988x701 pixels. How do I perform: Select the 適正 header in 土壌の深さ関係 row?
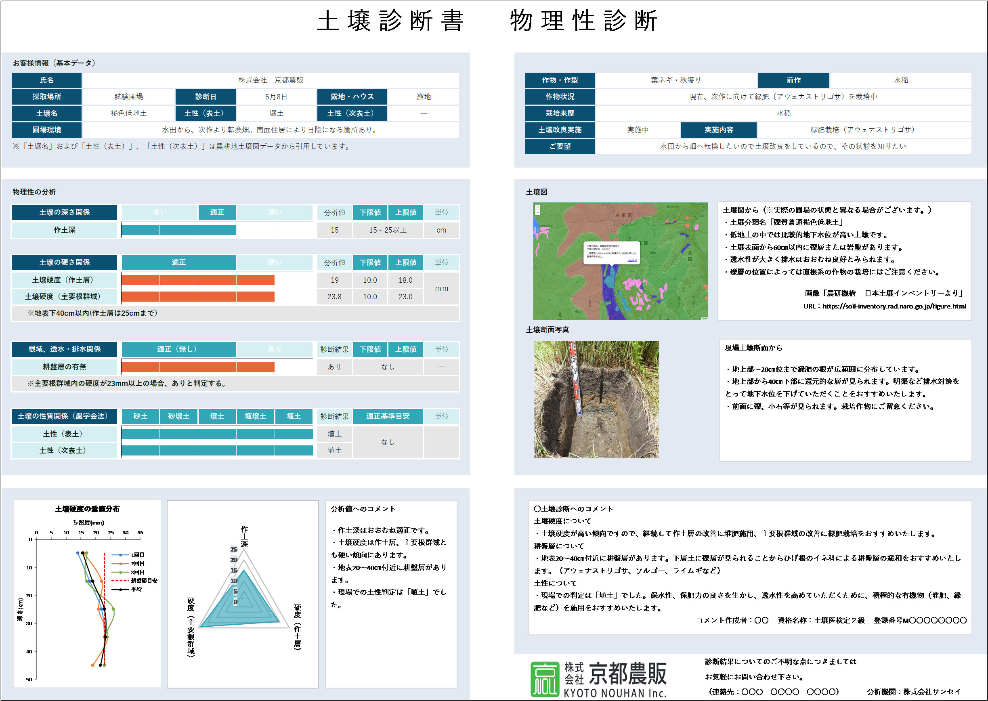pyautogui.click(x=217, y=212)
